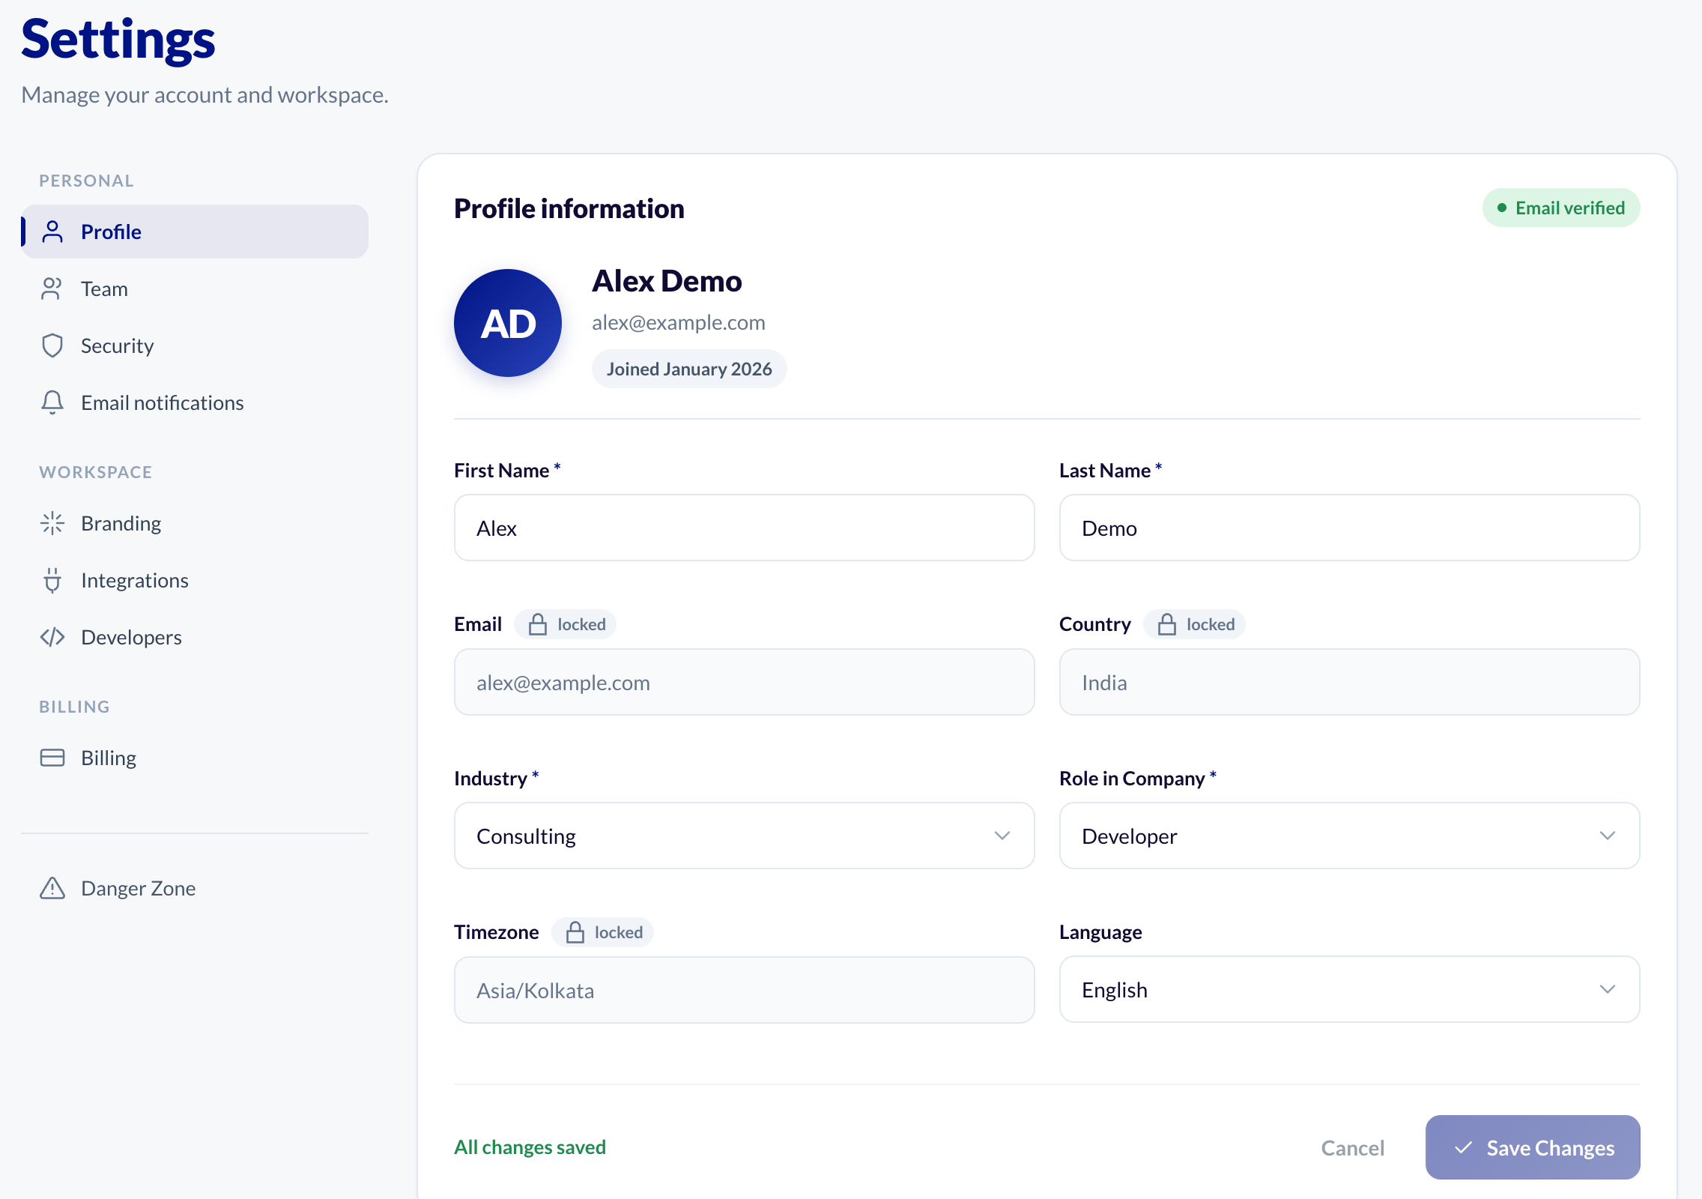Select the Profile sidebar item

(195, 232)
